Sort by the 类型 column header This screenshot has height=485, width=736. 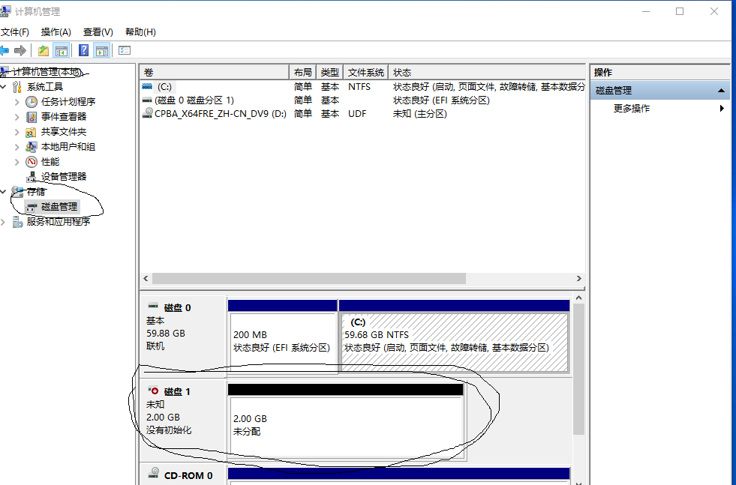(x=330, y=72)
